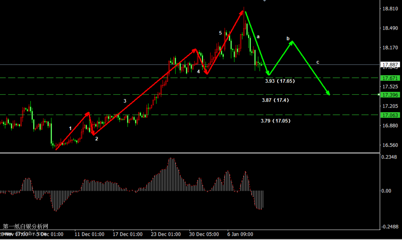Select the '3.93 (17.65)' text label
402x240 pixels.
(280, 81)
